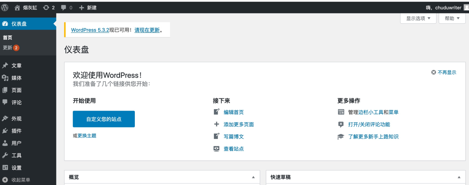Click the 自定义您的站点 button
The image size is (469, 185).
[104, 119]
